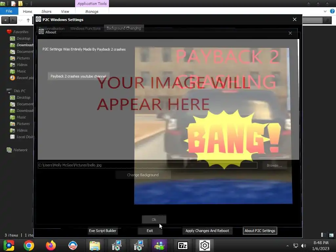Click the Browse... button

coord(274,165)
